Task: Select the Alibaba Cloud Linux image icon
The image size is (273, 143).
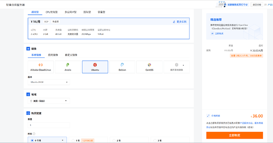Action: coord(40,65)
